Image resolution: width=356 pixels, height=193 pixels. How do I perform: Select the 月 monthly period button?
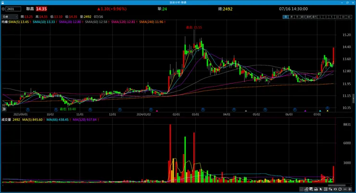297,17
